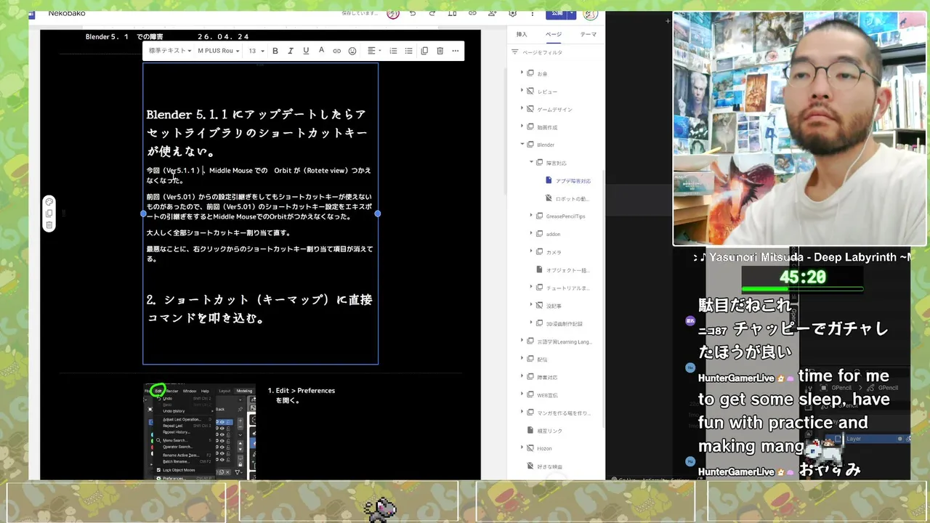Open section background palette icon
Viewport: 930px width, 523px height.
[x=49, y=202]
